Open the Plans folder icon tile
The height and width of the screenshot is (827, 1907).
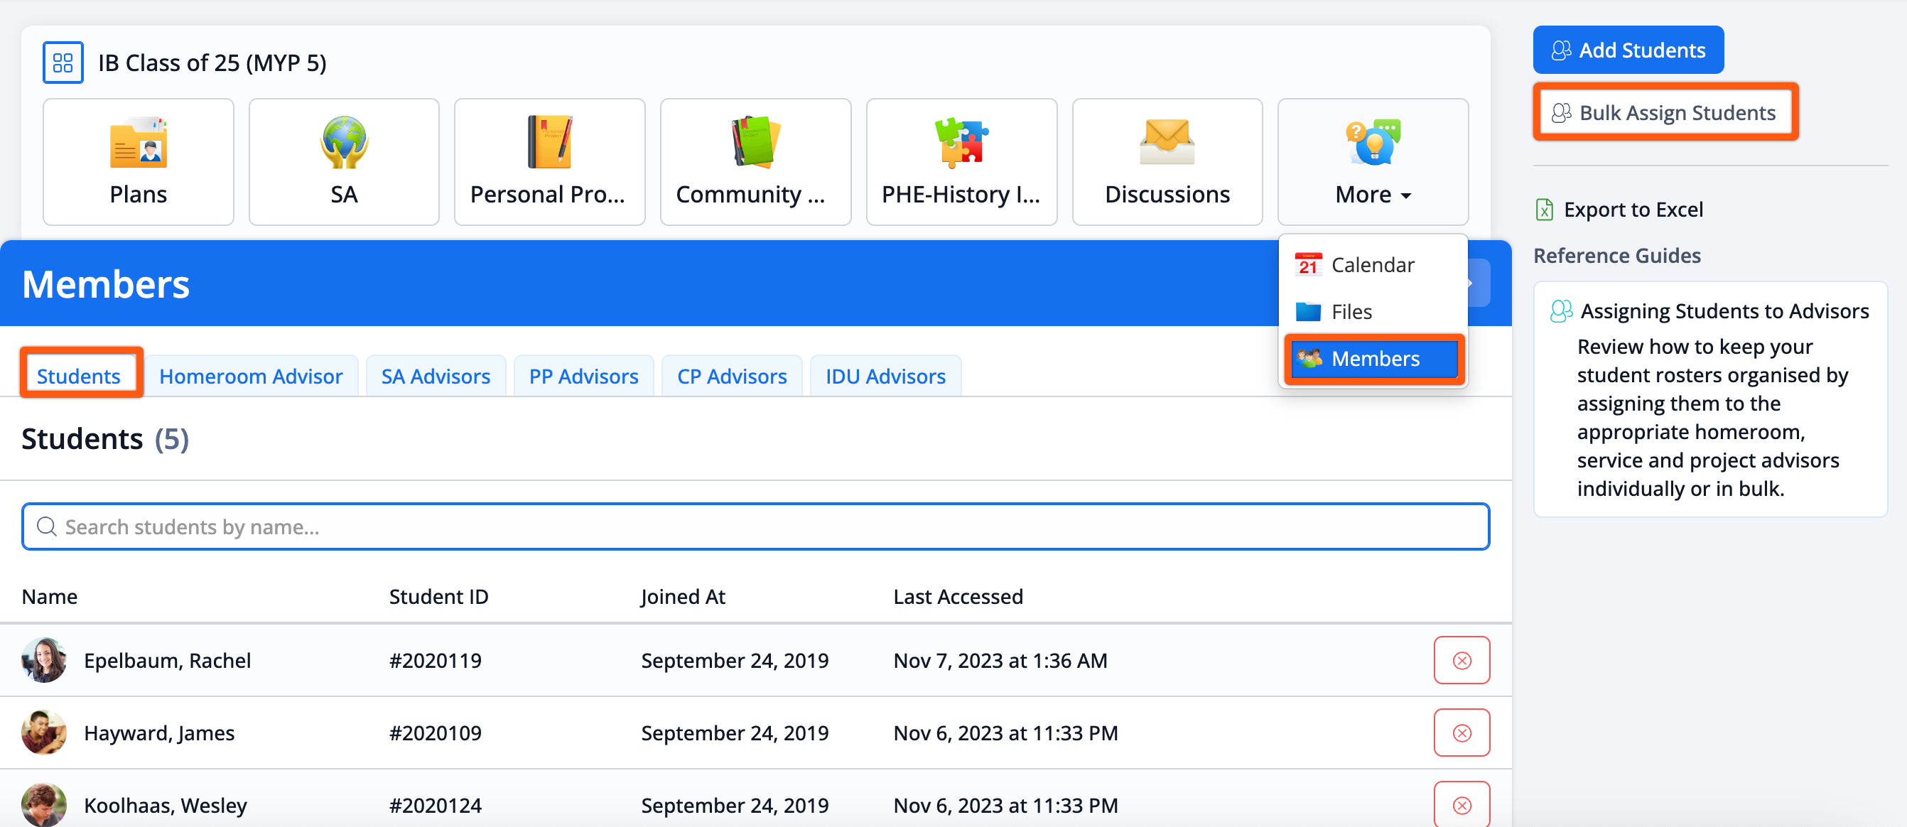[139, 161]
